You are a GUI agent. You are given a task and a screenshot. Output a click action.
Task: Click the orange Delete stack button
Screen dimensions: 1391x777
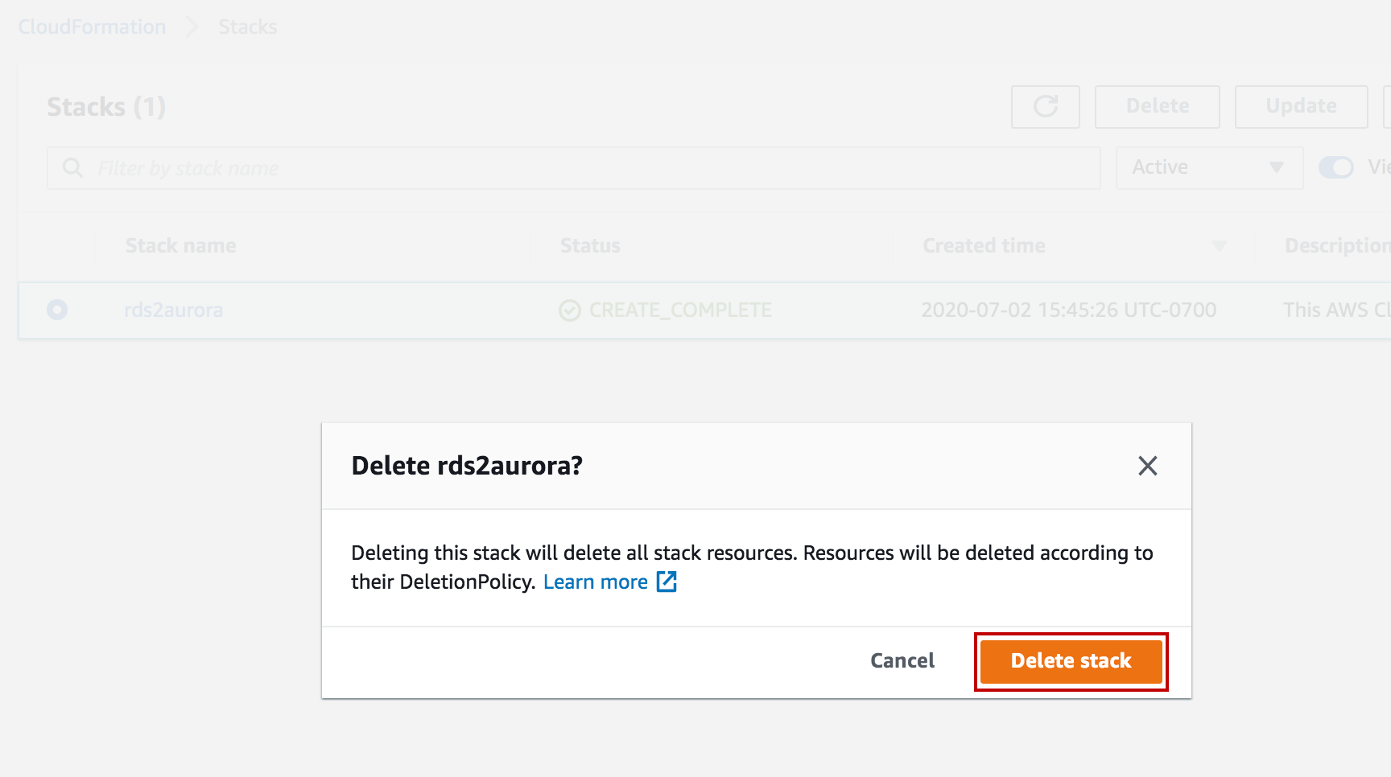coord(1071,661)
